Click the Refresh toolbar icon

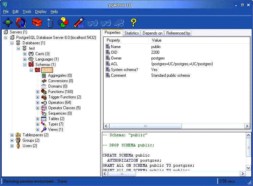point(21,23)
